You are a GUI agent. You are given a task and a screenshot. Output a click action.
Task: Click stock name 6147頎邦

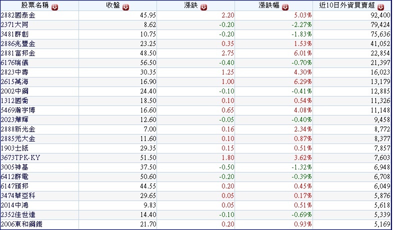[x=14, y=186]
